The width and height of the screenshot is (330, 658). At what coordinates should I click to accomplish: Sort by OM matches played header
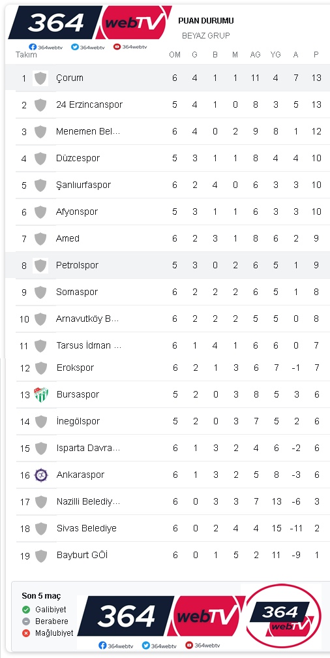(175, 55)
